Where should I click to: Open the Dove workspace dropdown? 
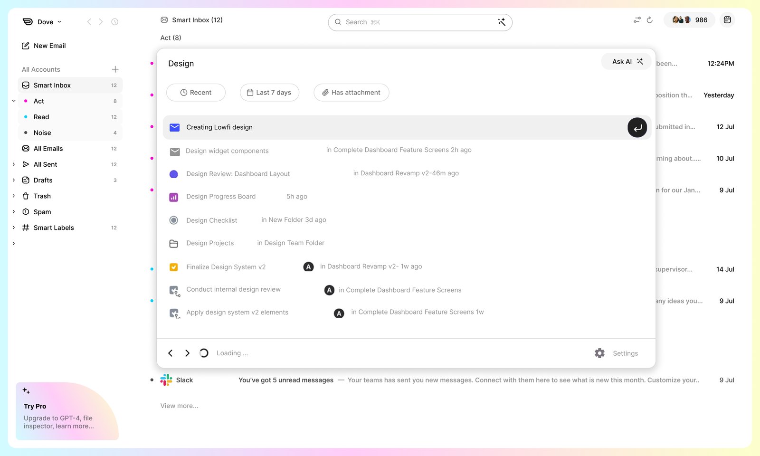coord(42,22)
